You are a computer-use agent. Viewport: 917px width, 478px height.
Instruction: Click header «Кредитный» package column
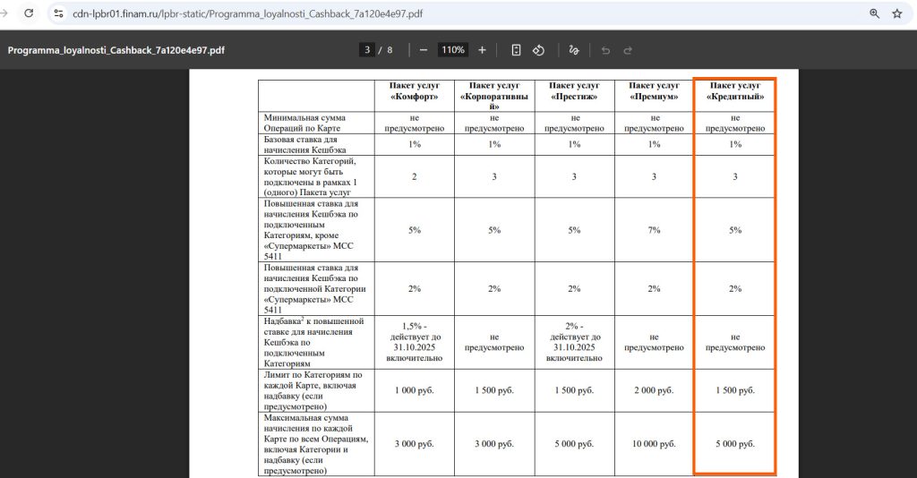(735, 91)
